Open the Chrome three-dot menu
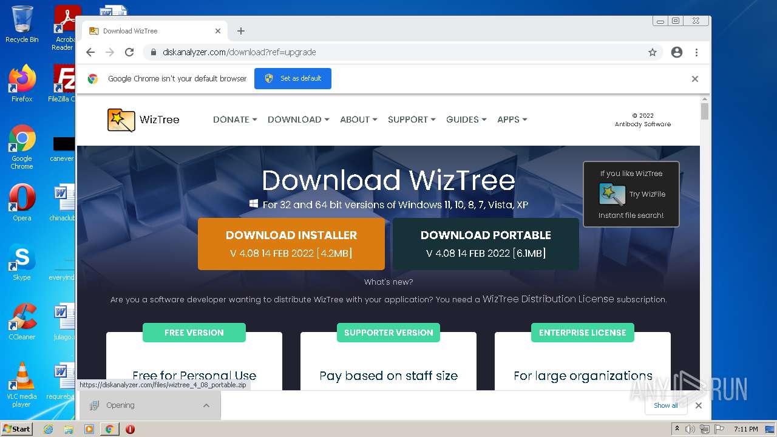This screenshot has width=777, height=437. tap(696, 52)
